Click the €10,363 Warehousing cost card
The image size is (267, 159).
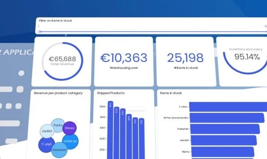(x=124, y=61)
